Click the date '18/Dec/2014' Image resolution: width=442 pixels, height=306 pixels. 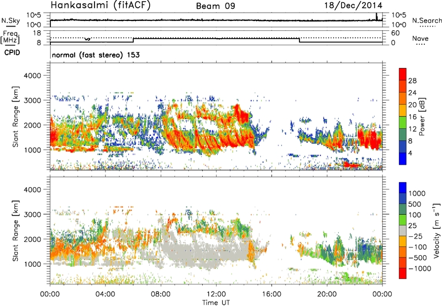[354, 6]
